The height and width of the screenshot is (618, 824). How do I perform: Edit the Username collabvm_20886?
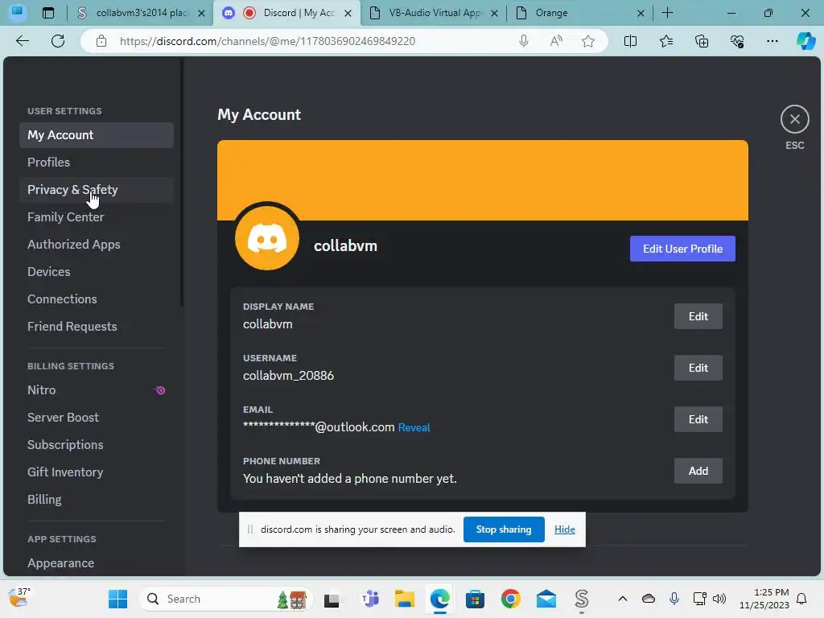click(x=698, y=368)
